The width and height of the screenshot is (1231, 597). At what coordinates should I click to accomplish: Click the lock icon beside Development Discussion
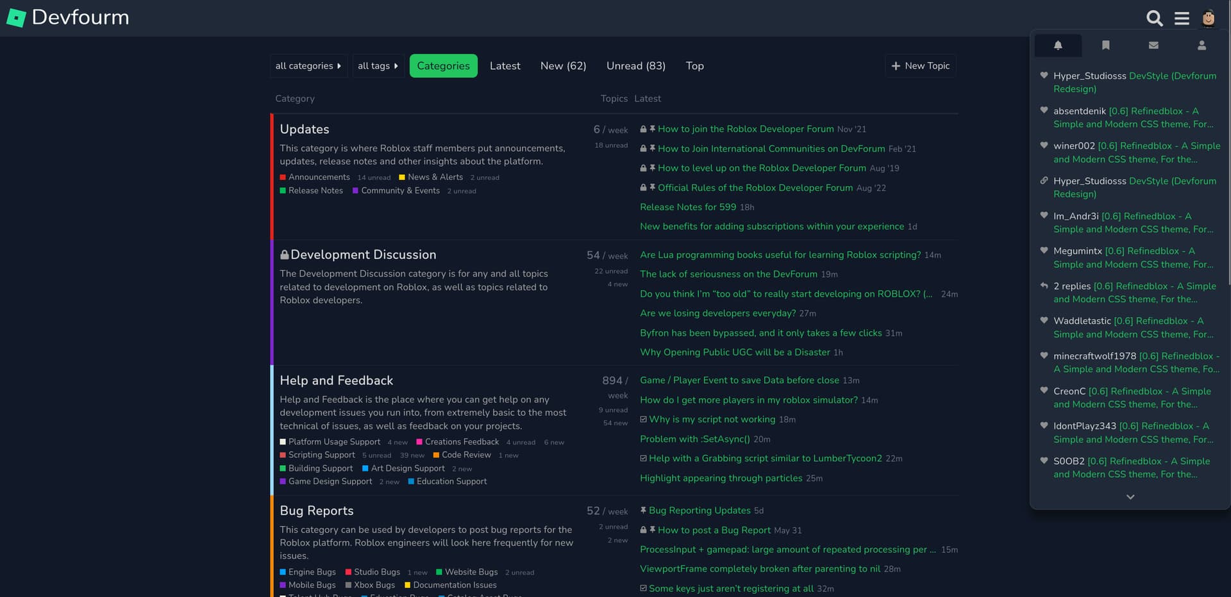coord(284,254)
